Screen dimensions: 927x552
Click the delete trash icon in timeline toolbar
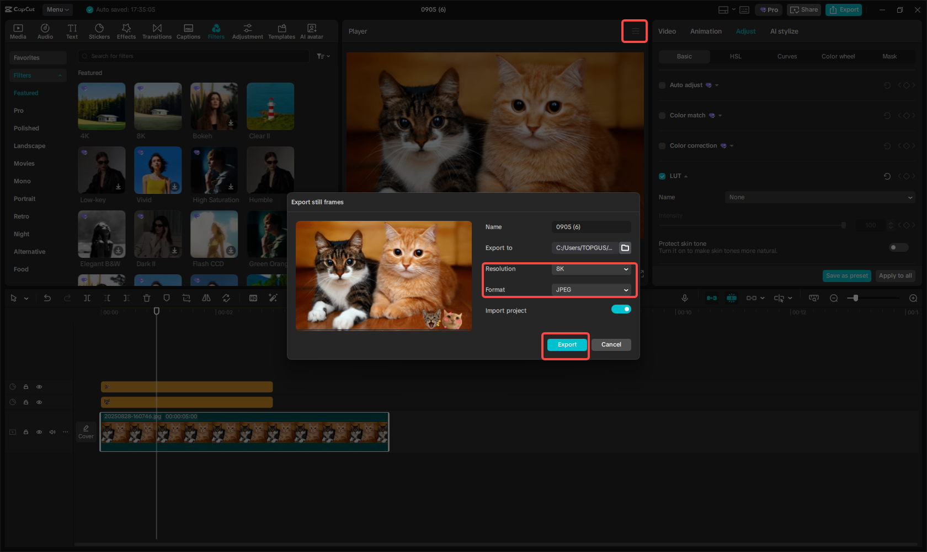147,298
